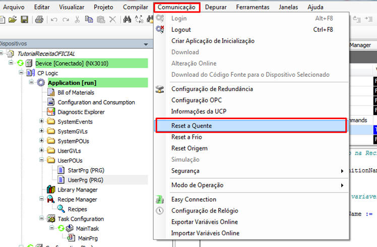Choose Reset a Frio option
The width and height of the screenshot is (377, 247).
pos(188,137)
